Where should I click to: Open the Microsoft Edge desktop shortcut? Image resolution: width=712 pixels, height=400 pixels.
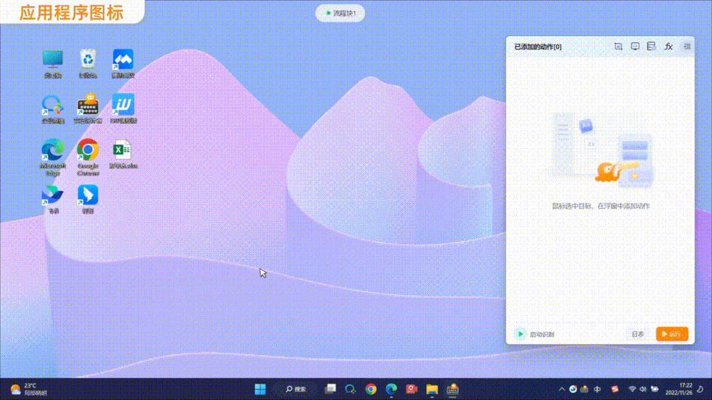tap(53, 157)
